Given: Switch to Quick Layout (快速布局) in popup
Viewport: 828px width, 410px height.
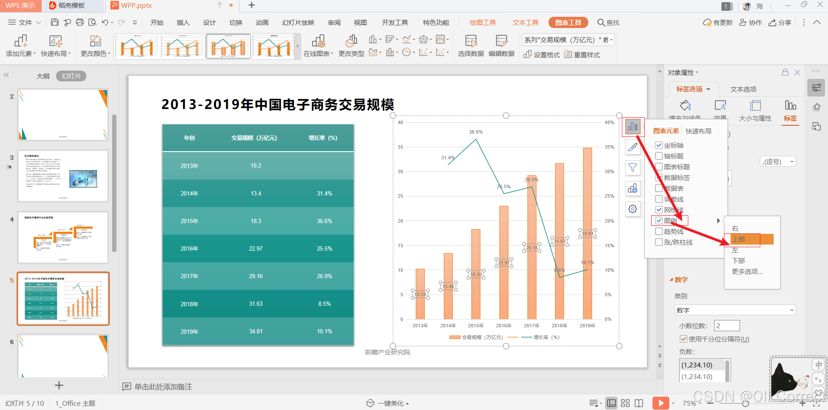Looking at the screenshot, I should click(698, 131).
